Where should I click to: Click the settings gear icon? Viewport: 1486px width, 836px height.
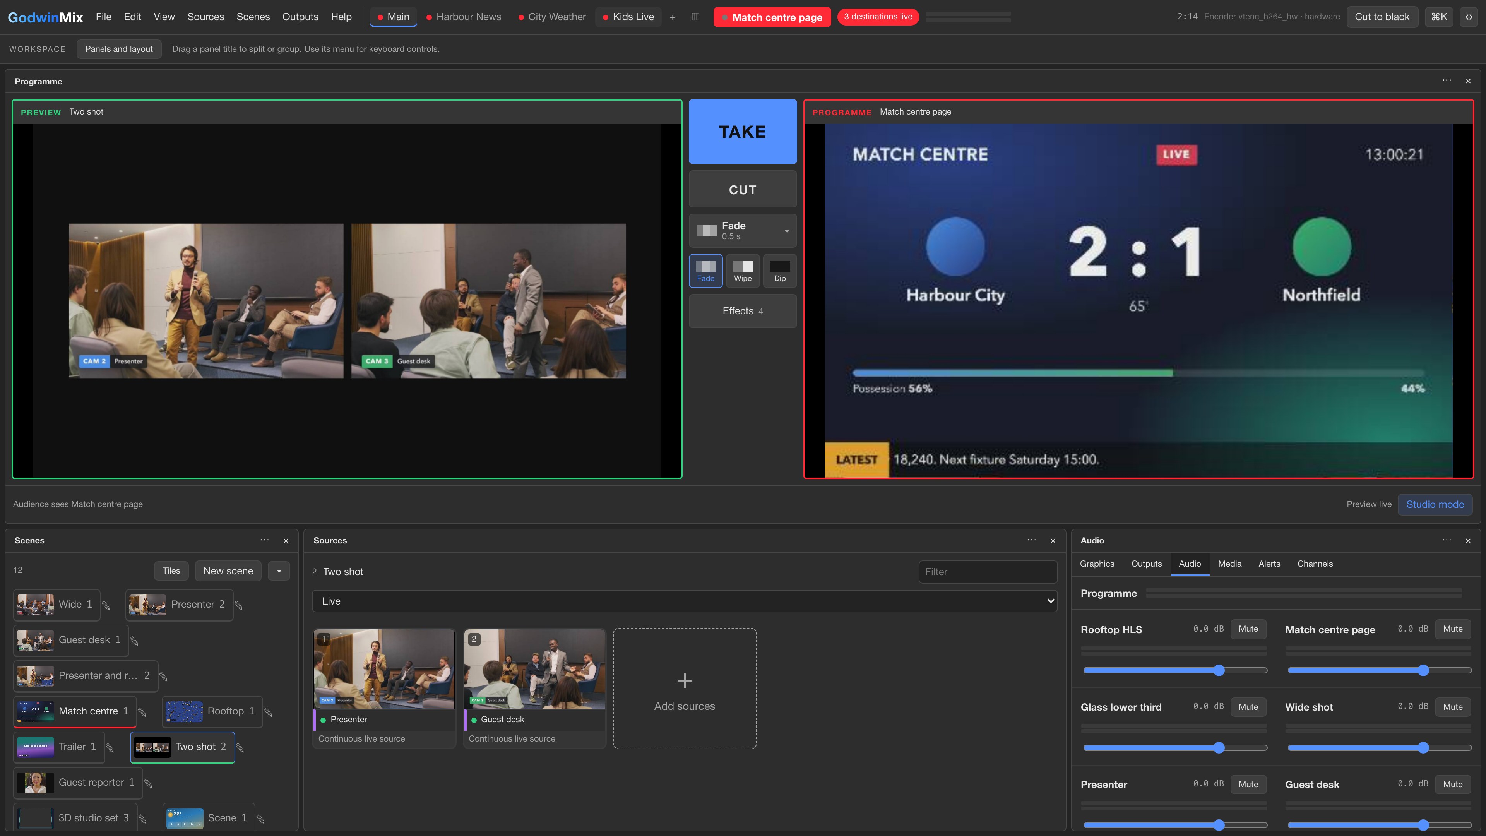(x=1469, y=17)
